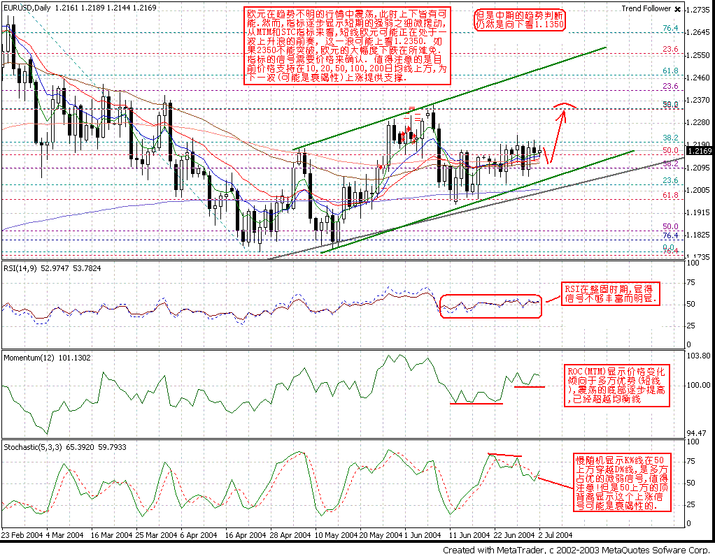Click the teal 61.8 Fibonacci label
The width and height of the screenshot is (715, 554).
click(x=670, y=71)
